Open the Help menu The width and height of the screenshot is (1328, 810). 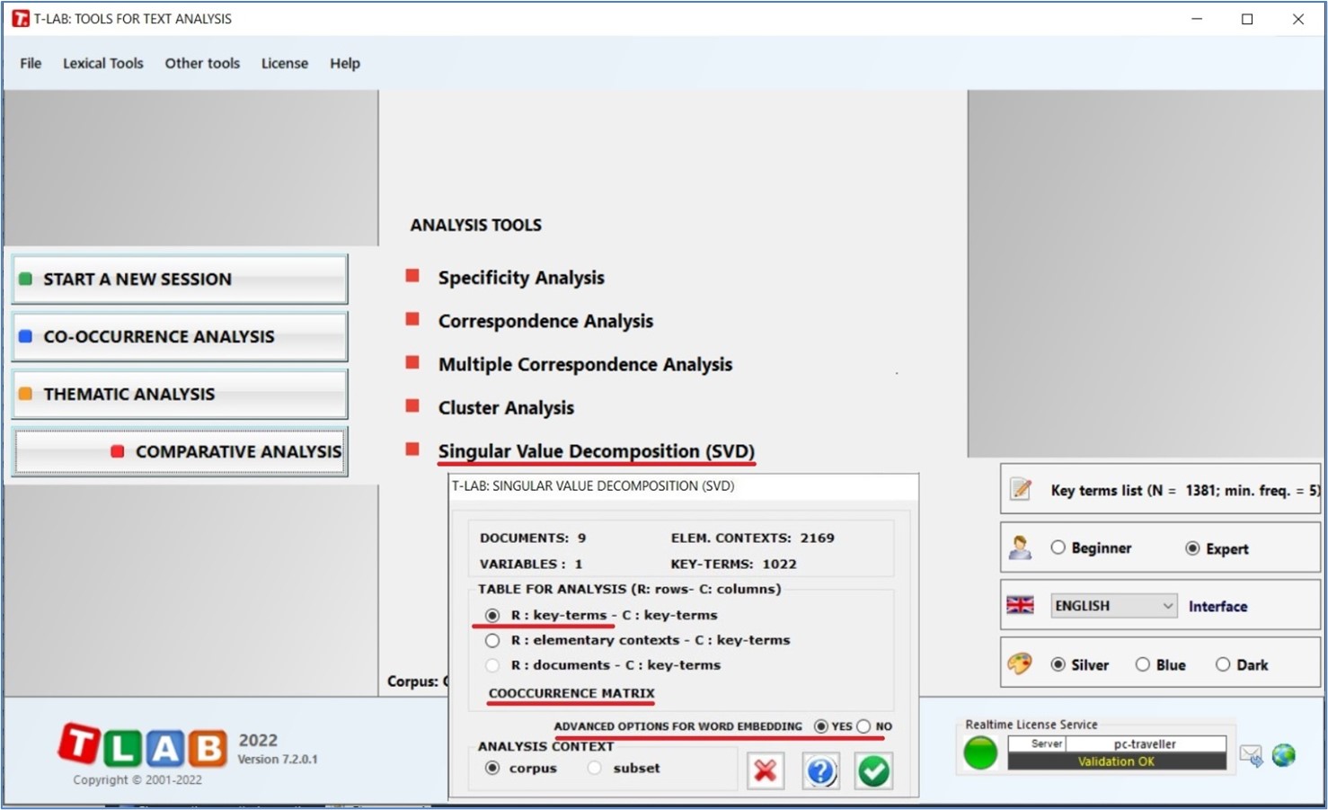pyautogui.click(x=345, y=63)
